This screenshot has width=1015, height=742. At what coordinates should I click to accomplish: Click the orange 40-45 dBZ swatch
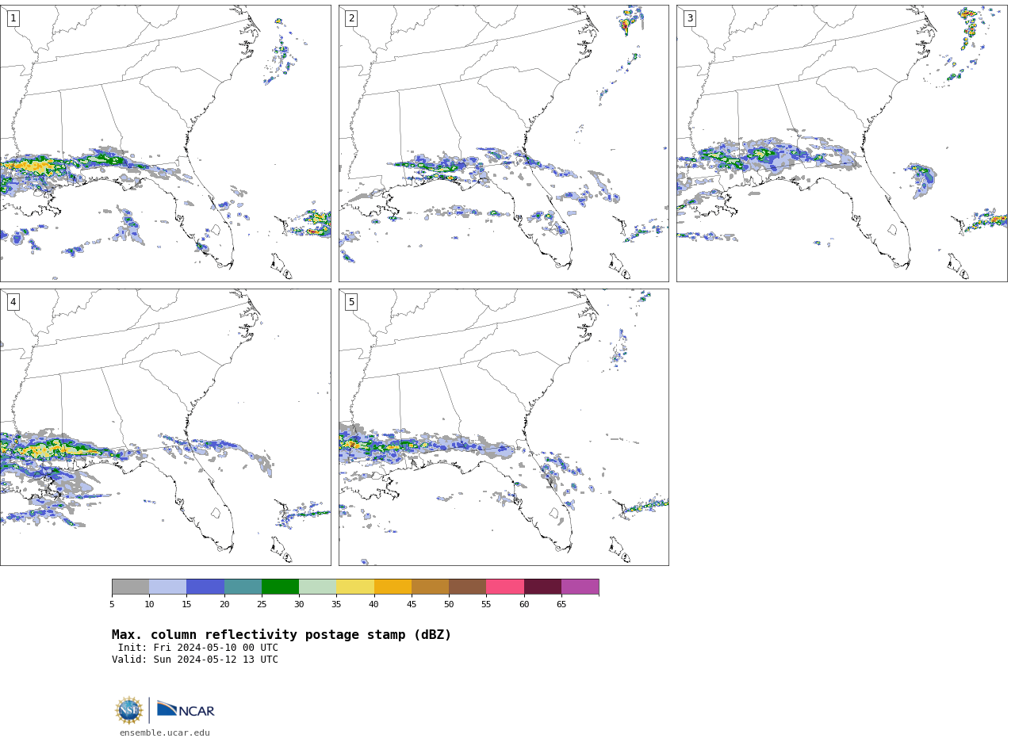click(393, 587)
